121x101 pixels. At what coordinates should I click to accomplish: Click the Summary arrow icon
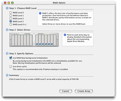pos(7,75)
